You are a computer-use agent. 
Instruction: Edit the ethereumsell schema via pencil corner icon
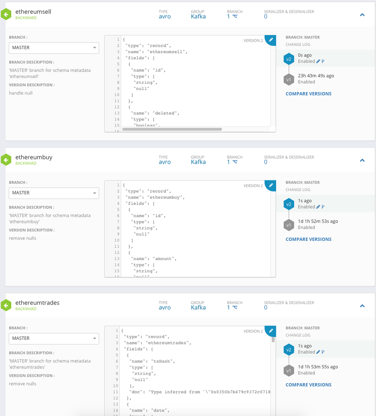point(271,40)
